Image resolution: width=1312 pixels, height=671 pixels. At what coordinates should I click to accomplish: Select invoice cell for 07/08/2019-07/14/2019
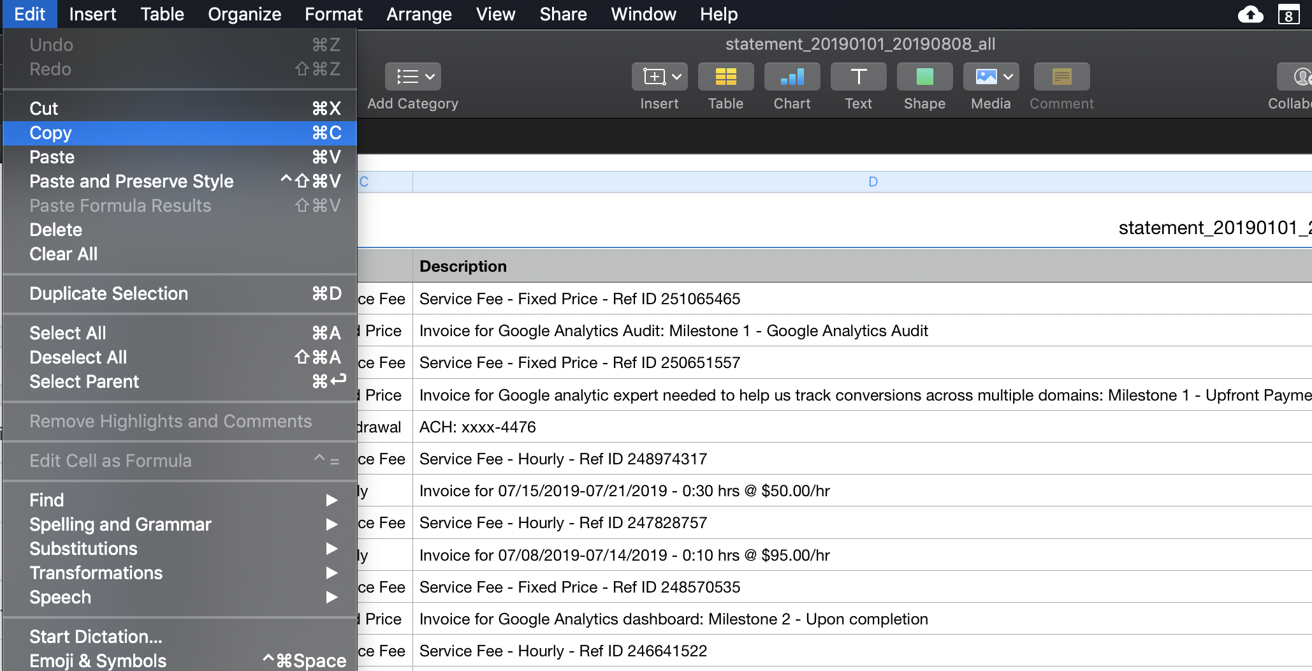(862, 555)
